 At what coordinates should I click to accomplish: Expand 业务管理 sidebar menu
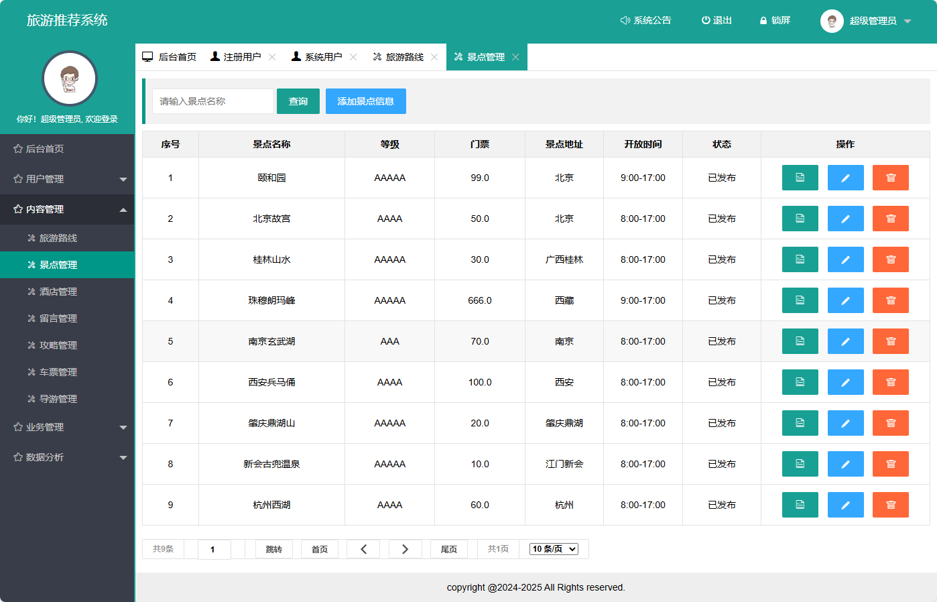click(x=67, y=427)
